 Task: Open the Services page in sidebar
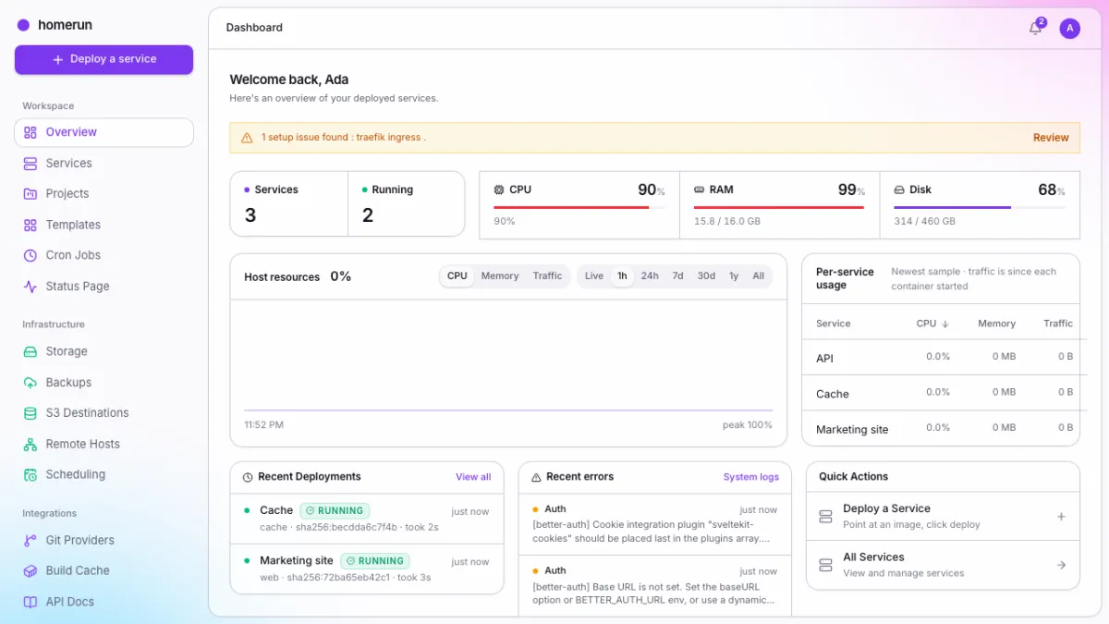[104, 164]
